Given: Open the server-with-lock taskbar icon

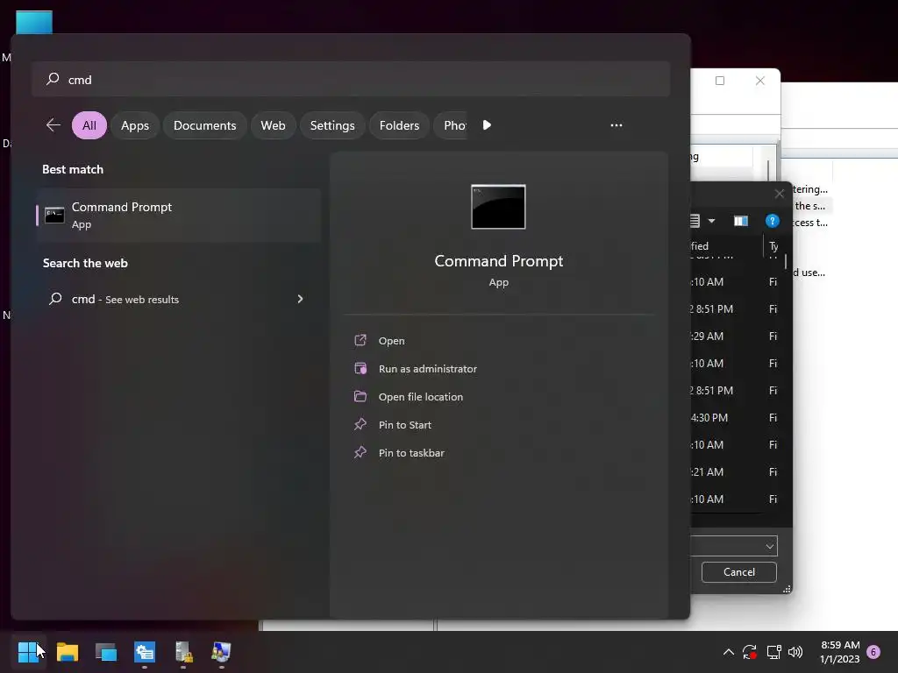Looking at the screenshot, I should pos(183,652).
